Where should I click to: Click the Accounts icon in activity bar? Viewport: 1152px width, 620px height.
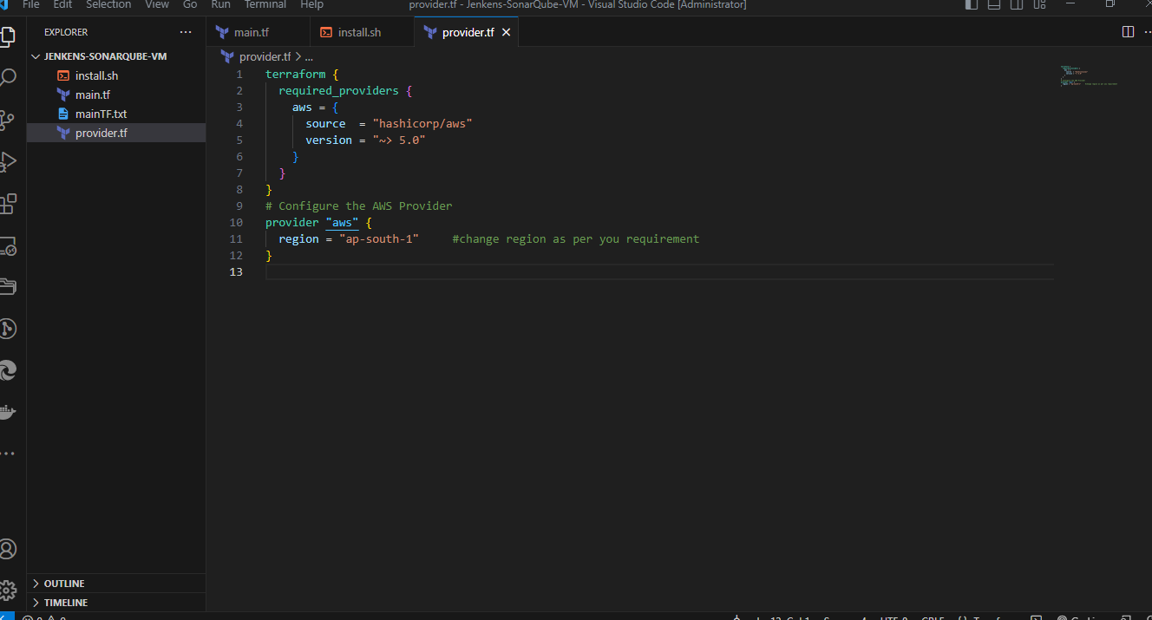[8, 549]
